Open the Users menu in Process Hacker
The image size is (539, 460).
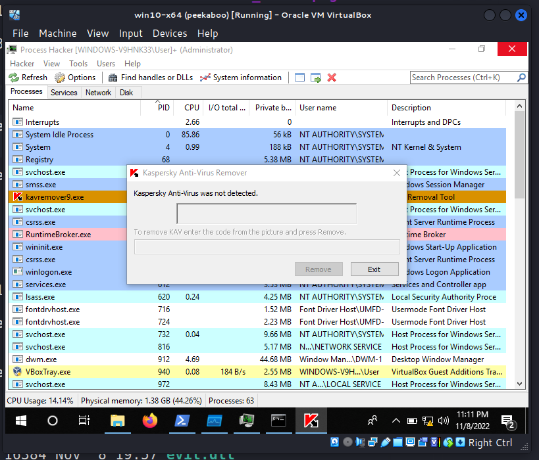coord(106,64)
